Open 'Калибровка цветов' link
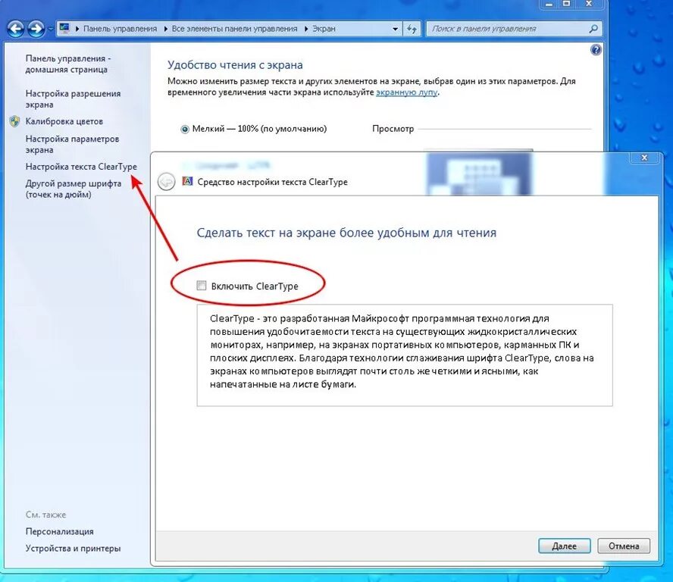673x582 pixels. (64, 121)
